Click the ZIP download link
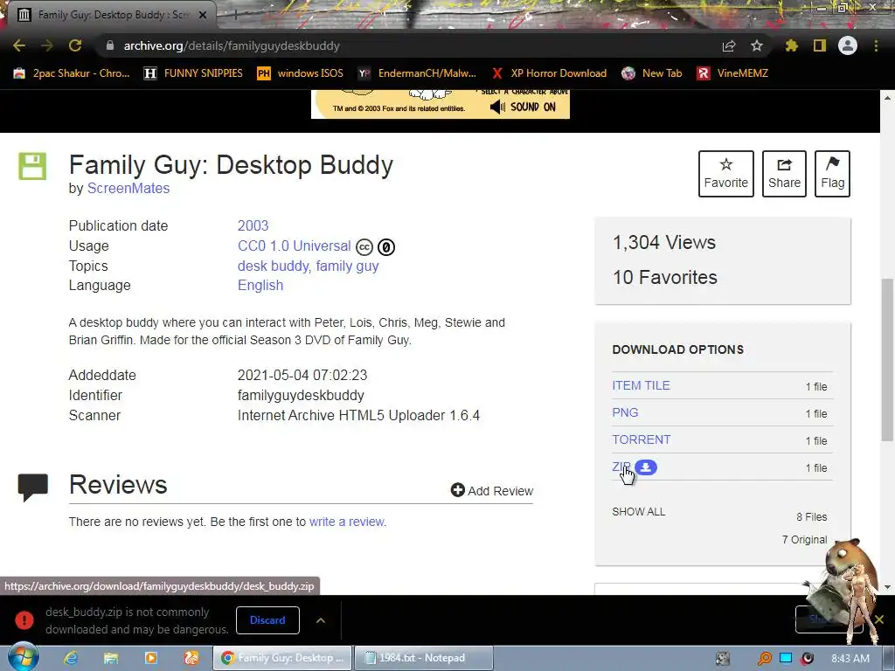Image resolution: width=895 pixels, height=671 pixels. 621,467
